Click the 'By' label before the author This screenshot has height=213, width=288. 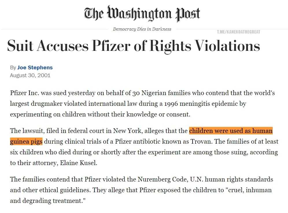point(13,68)
